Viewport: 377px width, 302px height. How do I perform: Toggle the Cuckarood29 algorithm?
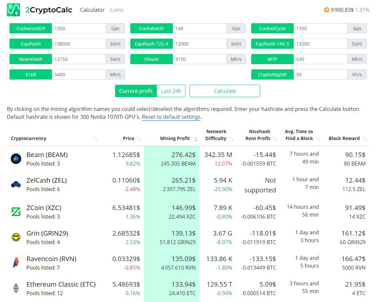tap(31, 28)
